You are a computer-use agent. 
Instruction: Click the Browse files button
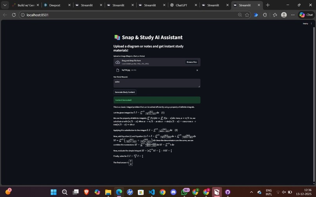(x=192, y=62)
